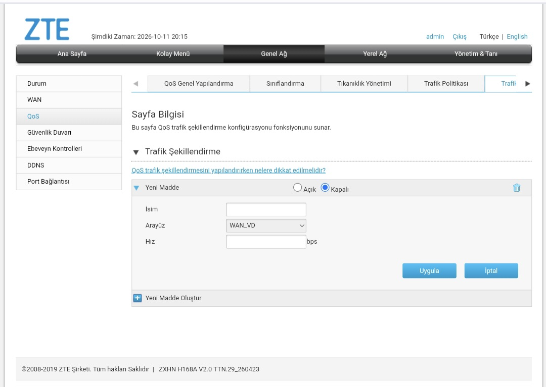Select the Genel Ağ menu
The image size is (546, 387).
click(274, 54)
